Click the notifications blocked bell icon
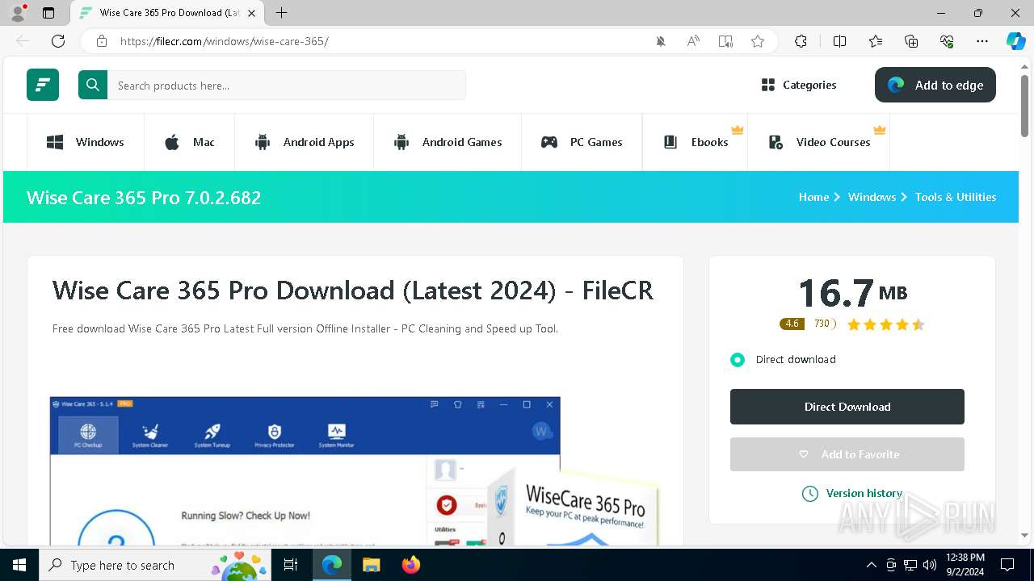 click(x=661, y=41)
